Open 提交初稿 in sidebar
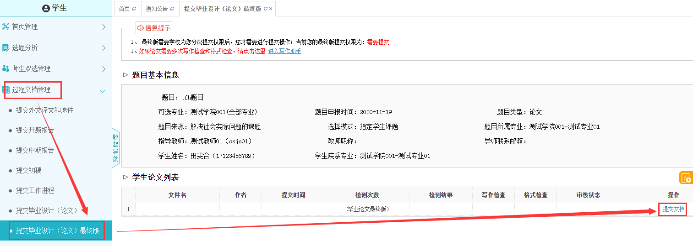This screenshot has height=246, width=693. pyautogui.click(x=28, y=170)
